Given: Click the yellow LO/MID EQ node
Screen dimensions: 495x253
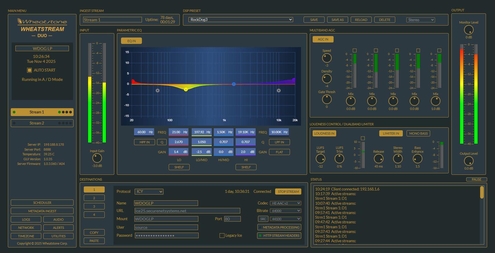Looking at the screenshot, I should click(186, 90).
